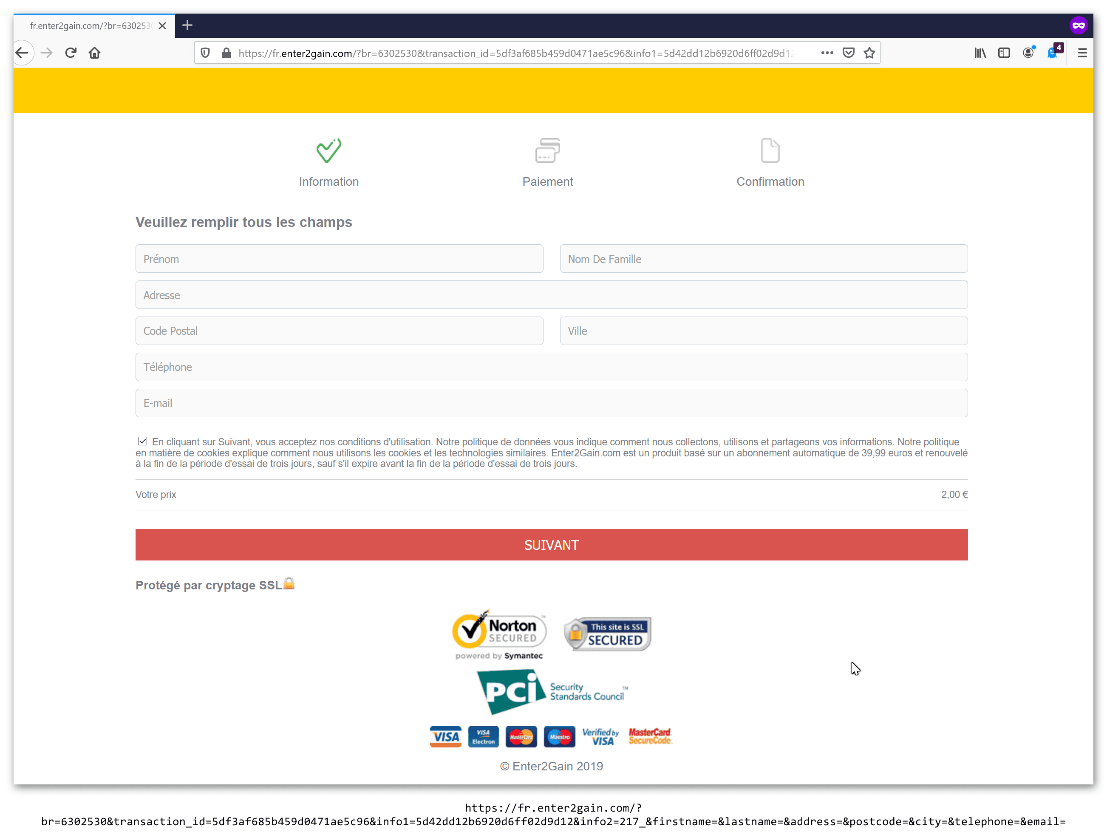Click the Visa payment method icon
The height and width of the screenshot is (832, 1107).
[x=446, y=737]
